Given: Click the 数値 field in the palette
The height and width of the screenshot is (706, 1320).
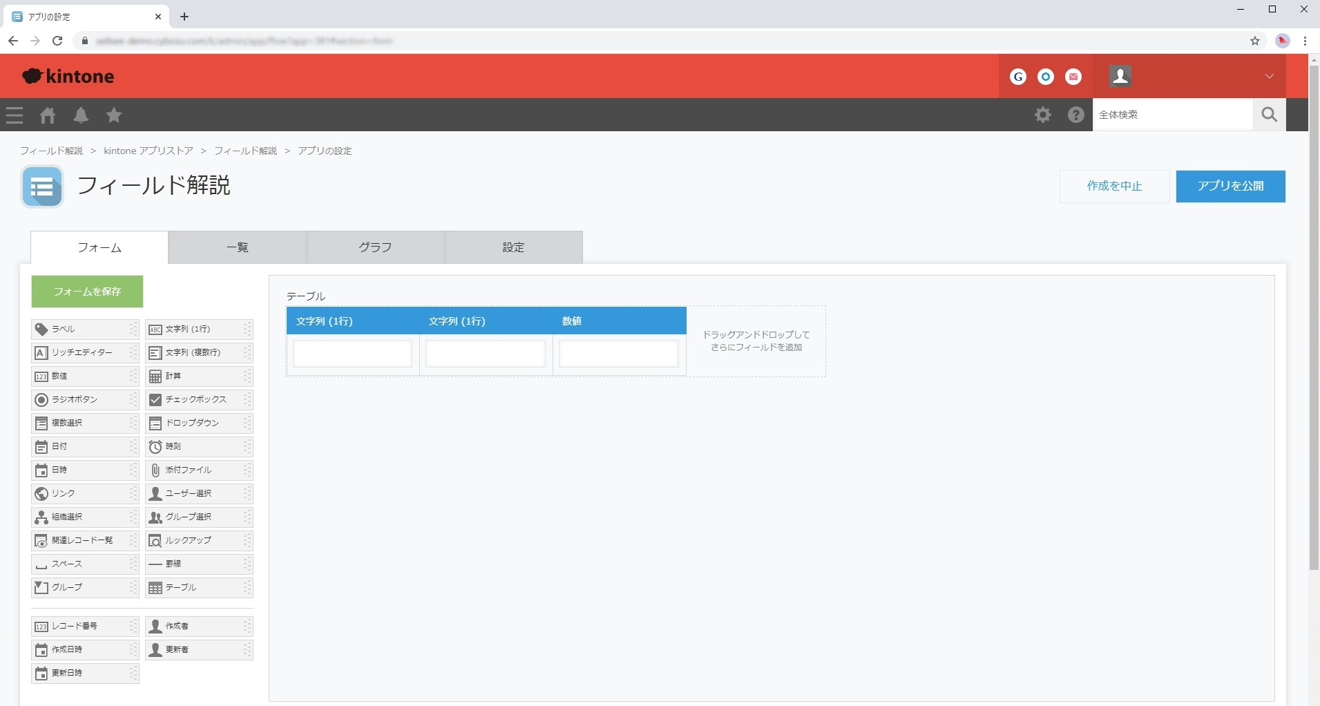Looking at the screenshot, I should point(85,376).
